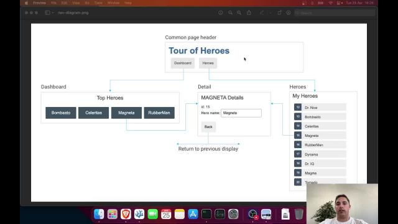The image size is (398, 224).
Task: Click the MAGNETA Details heading
Action: pos(222,98)
